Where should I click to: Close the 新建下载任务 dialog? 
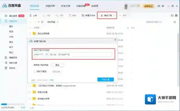pos(115,40)
